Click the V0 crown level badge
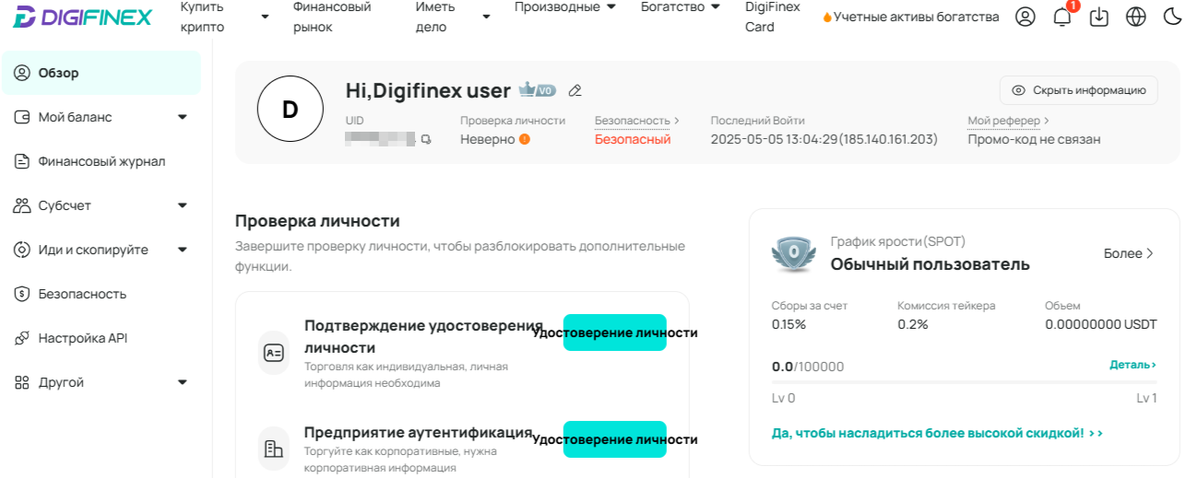The height and width of the screenshot is (478, 1186). [x=537, y=89]
